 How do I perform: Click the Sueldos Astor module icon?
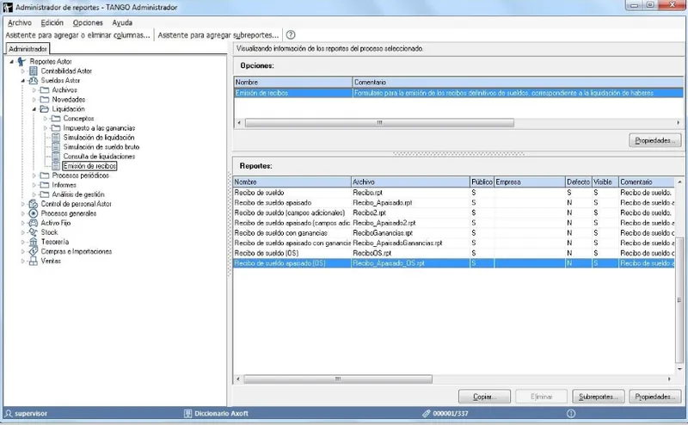click(34, 80)
